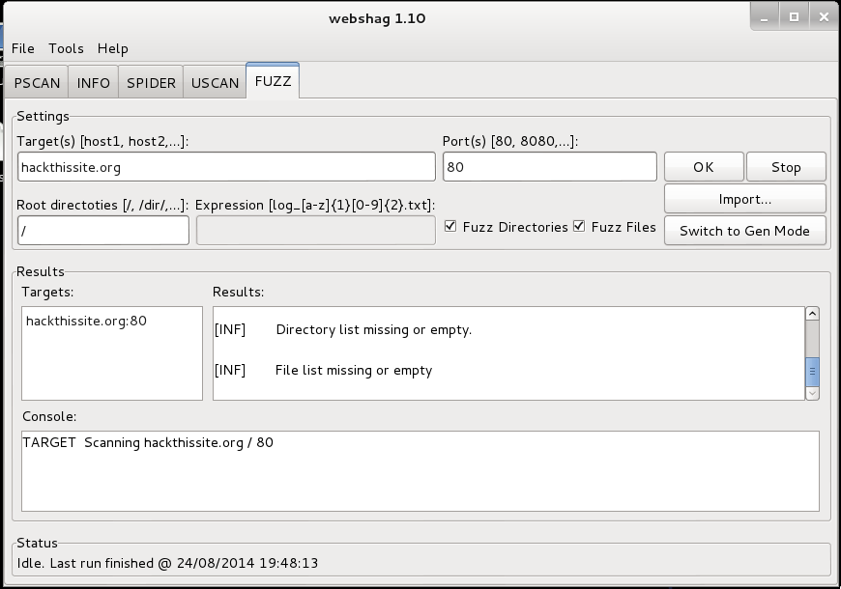Open the Tools menu
Image resolution: width=841 pixels, height=589 pixels.
[65, 48]
